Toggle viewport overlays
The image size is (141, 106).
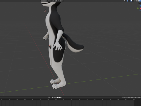click(131, 1)
